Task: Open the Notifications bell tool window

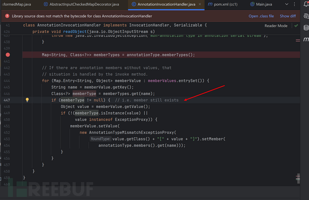Action: [x=306, y=4]
